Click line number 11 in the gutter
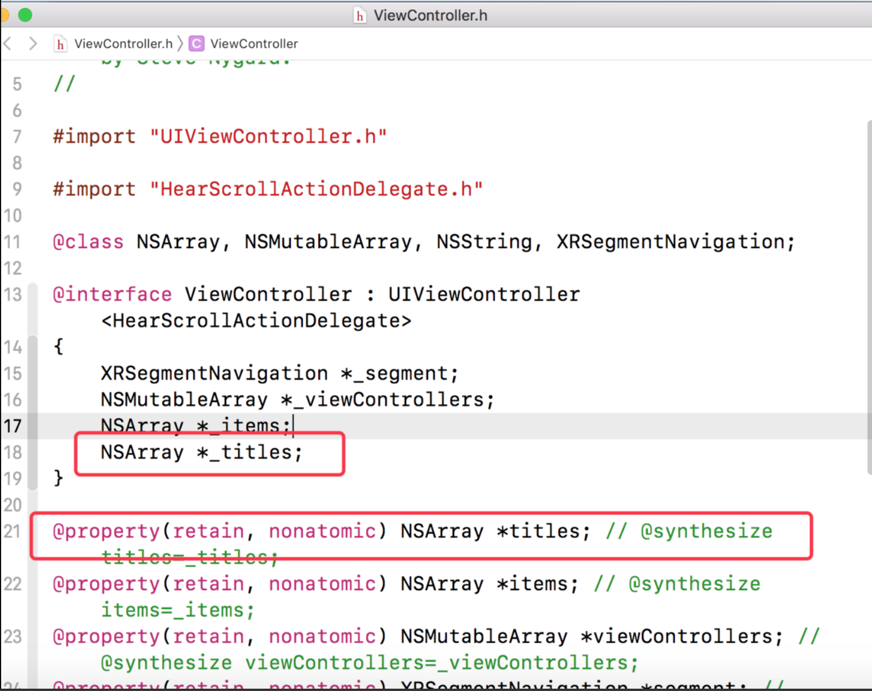This screenshot has width=872, height=691. tap(13, 242)
